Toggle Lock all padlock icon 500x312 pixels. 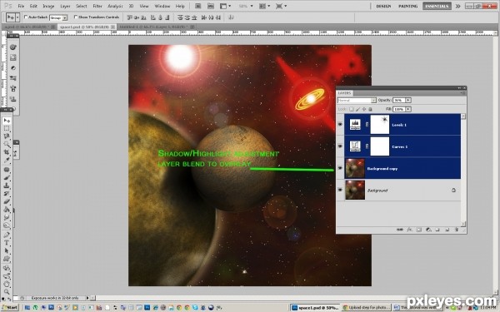[x=370, y=109]
